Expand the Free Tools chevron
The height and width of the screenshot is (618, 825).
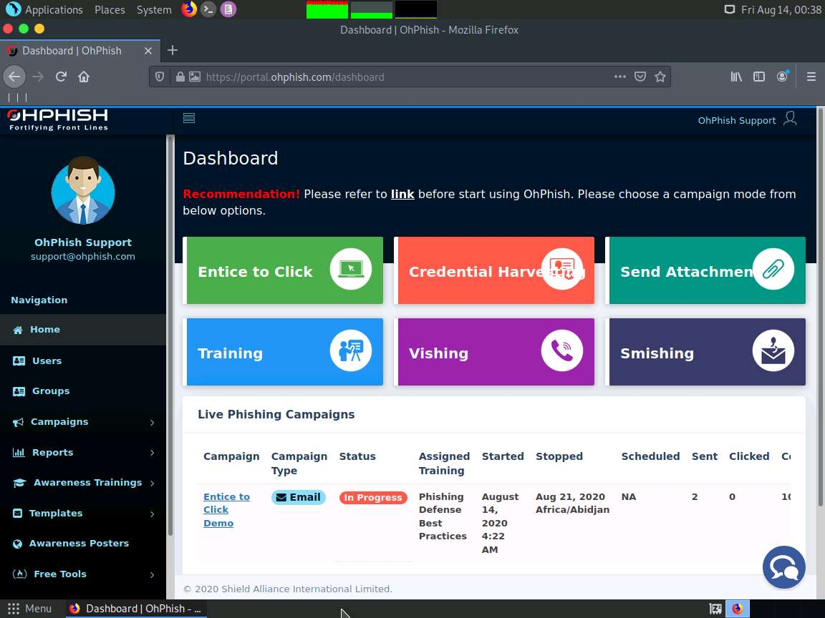pos(152,575)
